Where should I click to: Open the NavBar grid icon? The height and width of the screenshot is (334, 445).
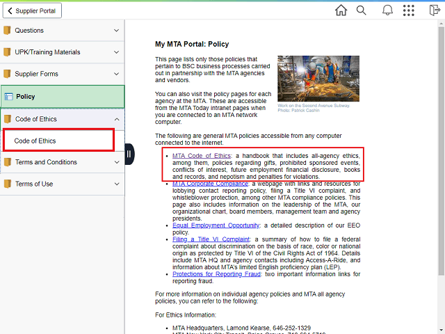coord(409,10)
